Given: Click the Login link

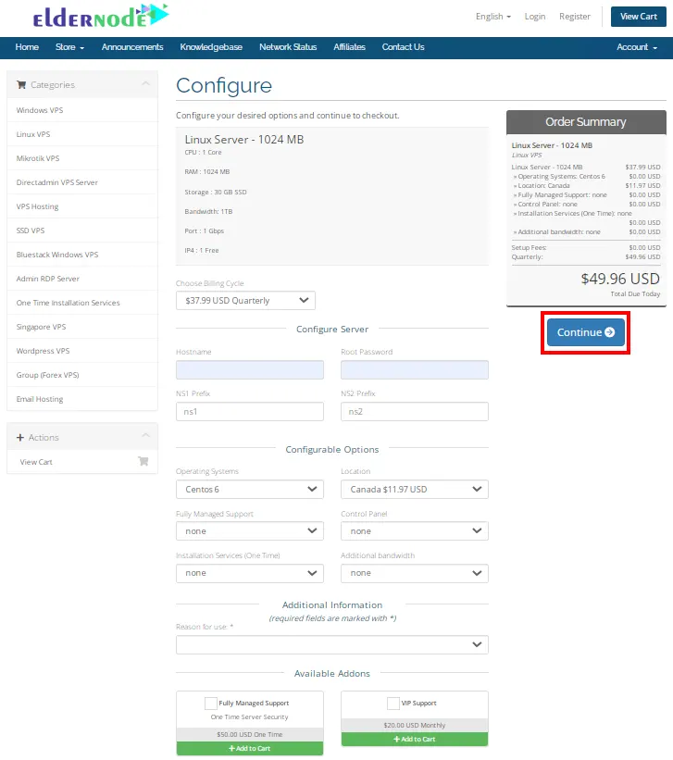Looking at the screenshot, I should coord(535,17).
